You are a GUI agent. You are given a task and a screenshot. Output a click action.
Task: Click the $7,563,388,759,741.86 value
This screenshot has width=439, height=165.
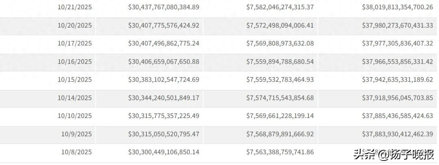280,152
